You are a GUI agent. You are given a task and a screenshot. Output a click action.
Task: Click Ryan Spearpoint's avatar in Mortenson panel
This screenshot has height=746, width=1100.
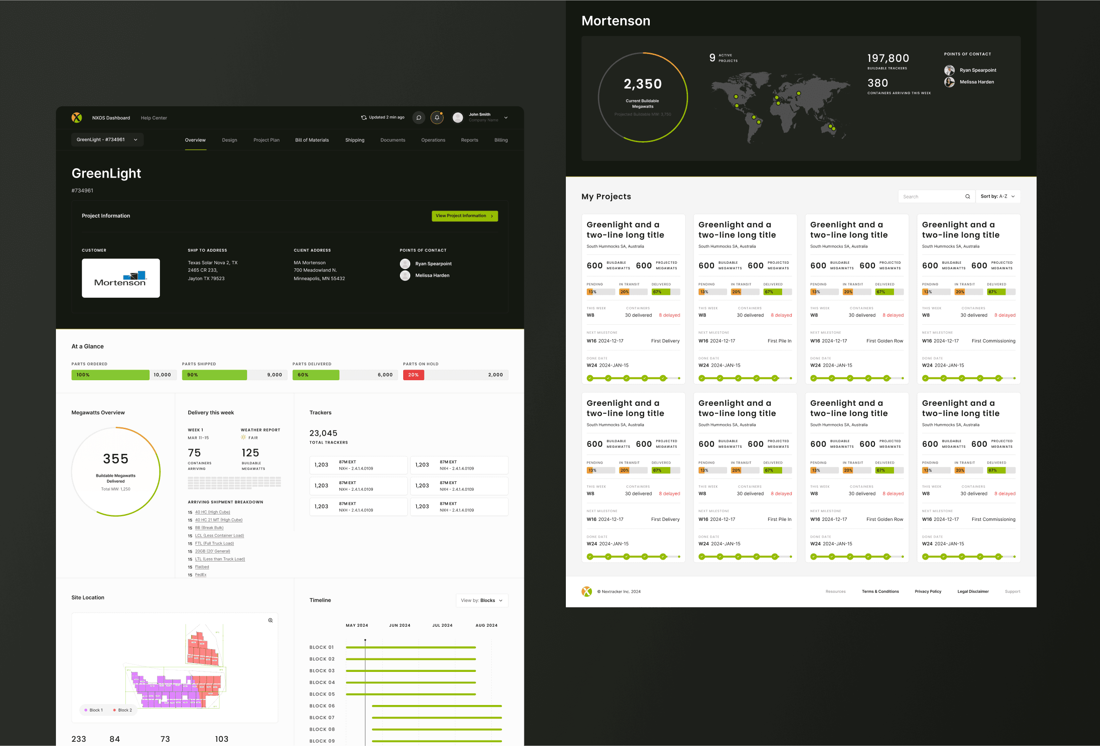(949, 70)
